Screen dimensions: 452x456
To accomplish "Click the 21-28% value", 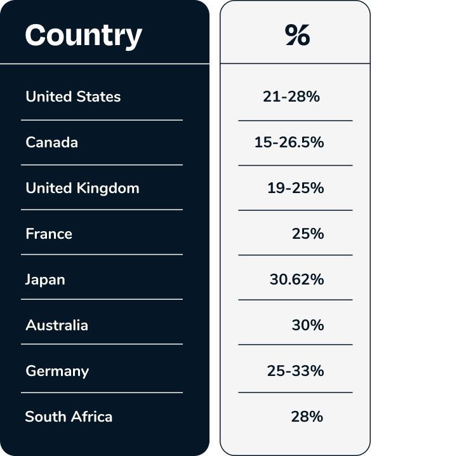I will (291, 97).
